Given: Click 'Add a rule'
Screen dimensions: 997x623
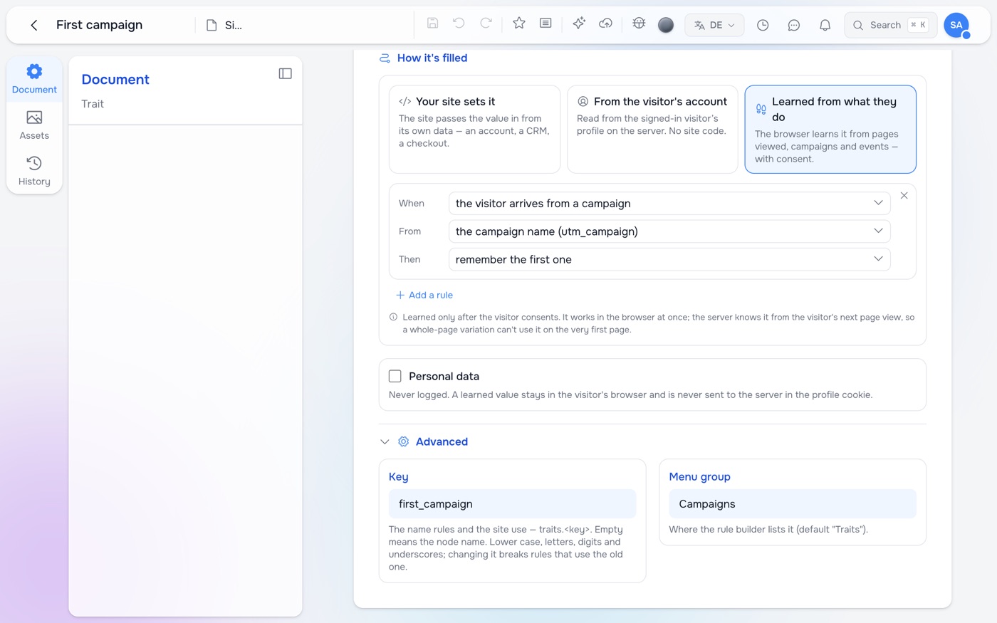Looking at the screenshot, I should (424, 295).
